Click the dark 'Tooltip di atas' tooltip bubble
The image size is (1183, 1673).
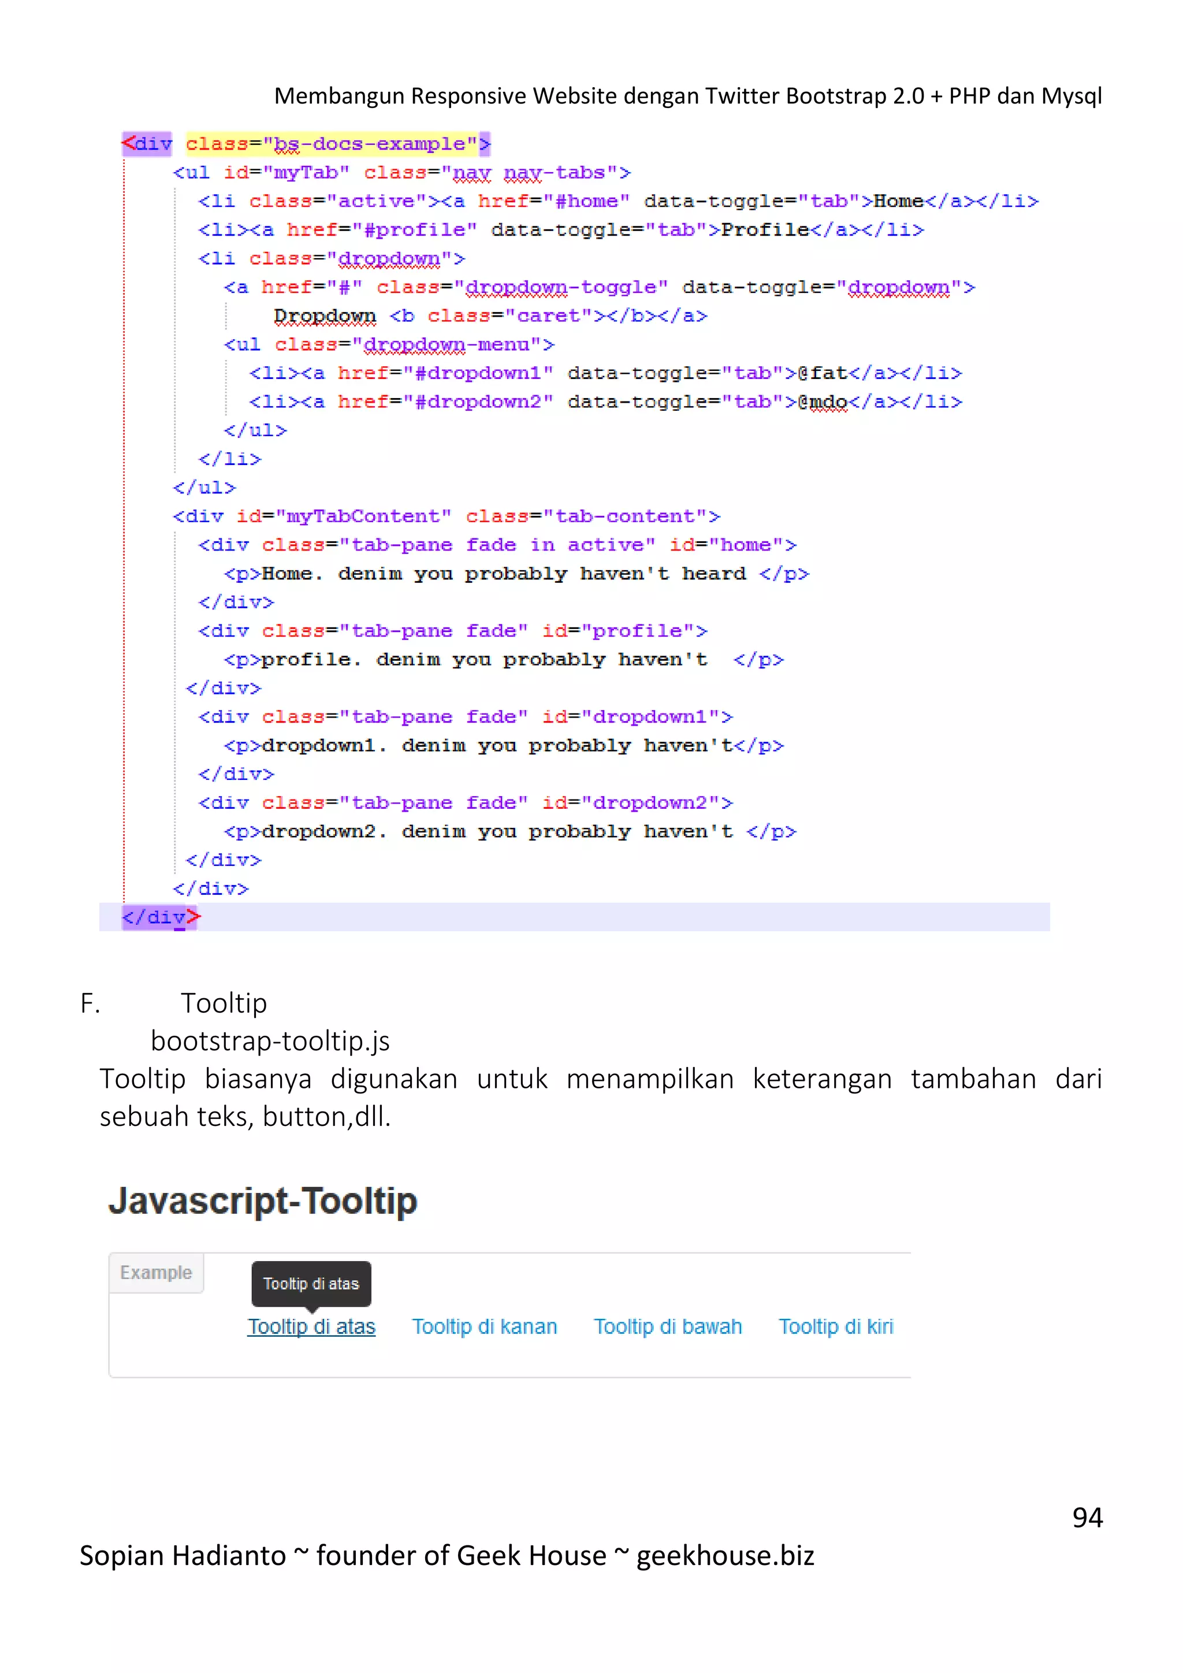[x=311, y=1284]
